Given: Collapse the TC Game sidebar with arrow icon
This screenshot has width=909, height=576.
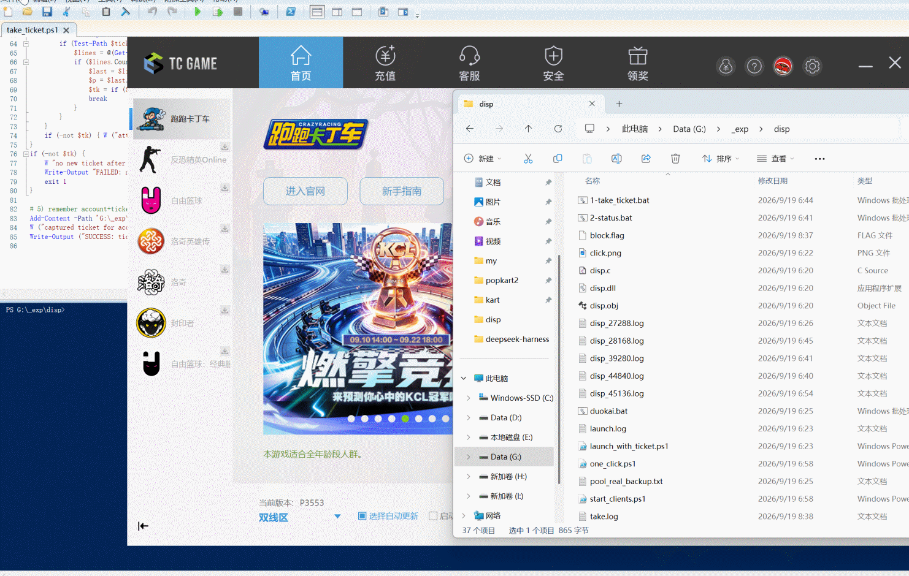Looking at the screenshot, I should click(x=143, y=526).
